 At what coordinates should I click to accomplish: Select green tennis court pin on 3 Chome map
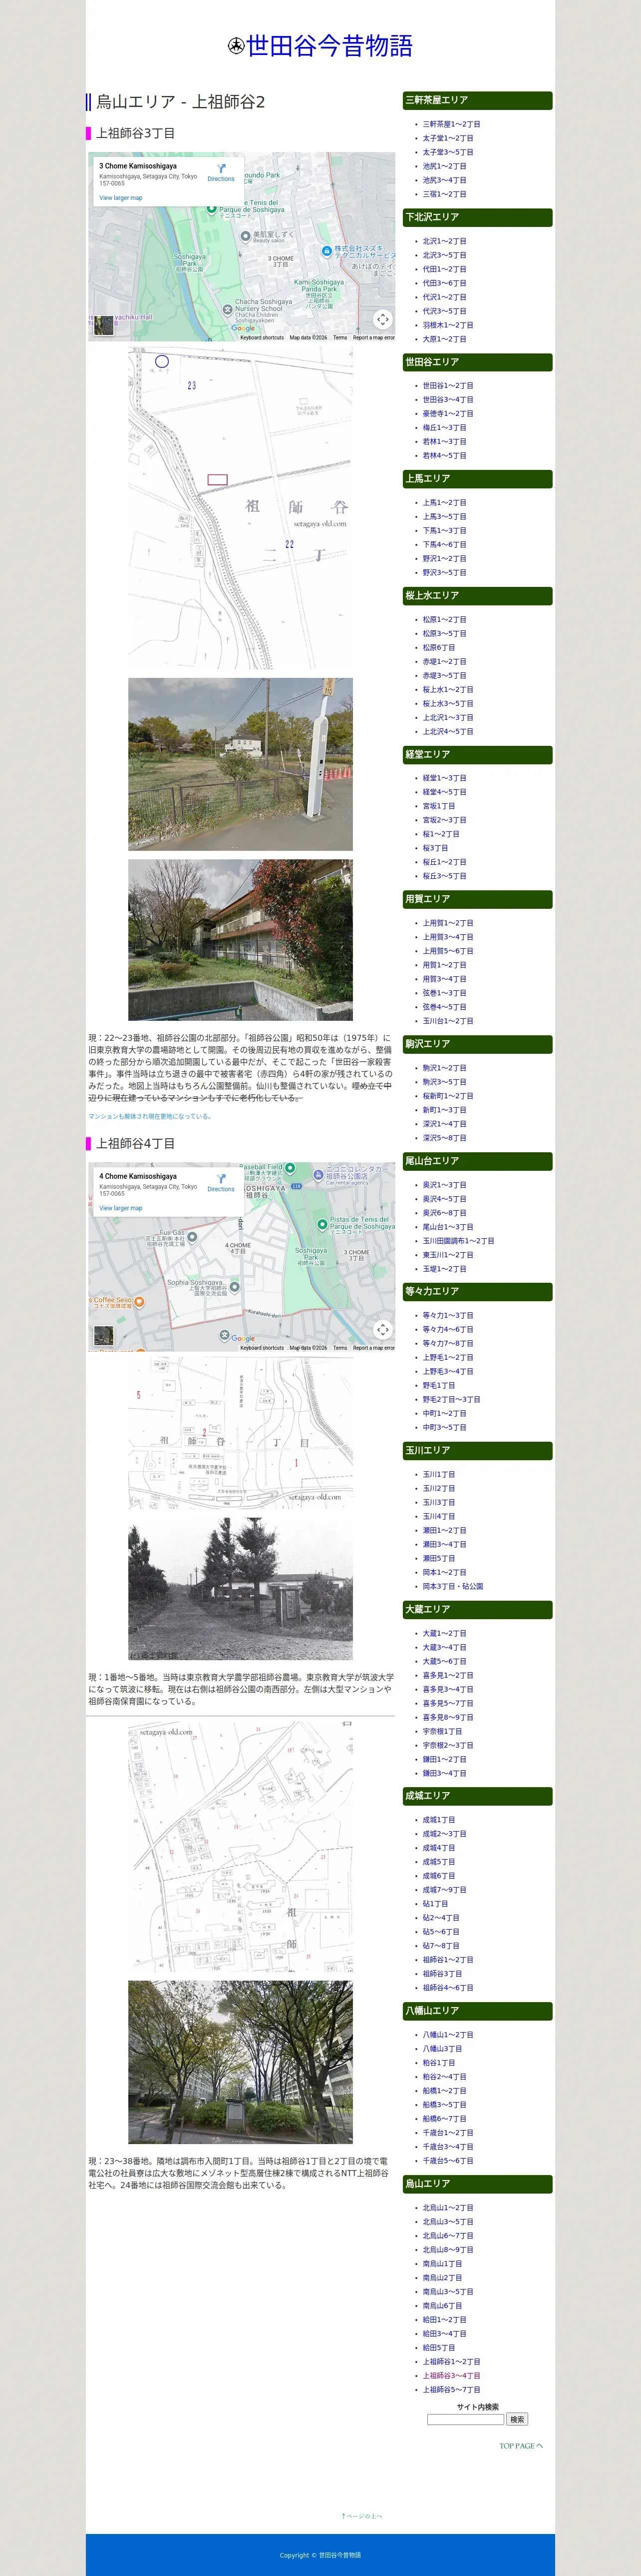pyautogui.click(x=212, y=208)
